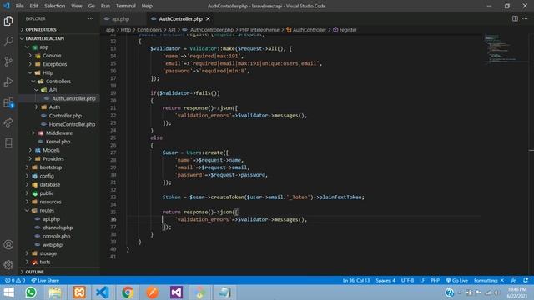Click the feedback icon in status bar
534x300 pixels.
(x=514, y=280)
